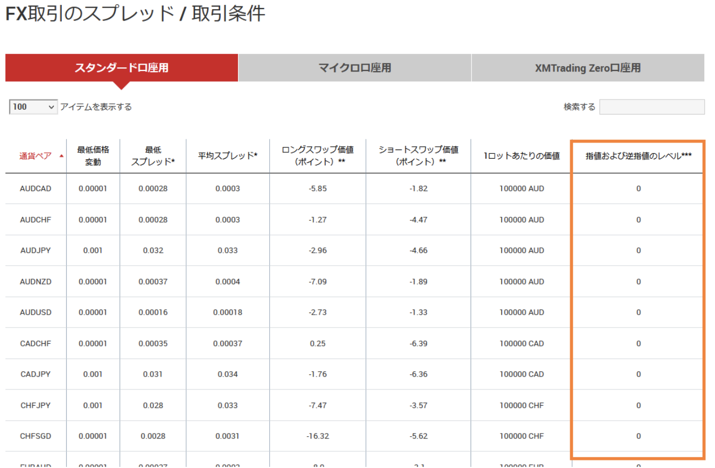Click CADCHF lot value 100000 CAD
The height and width of the screenshot is (468, 715).
coord(521,343)
